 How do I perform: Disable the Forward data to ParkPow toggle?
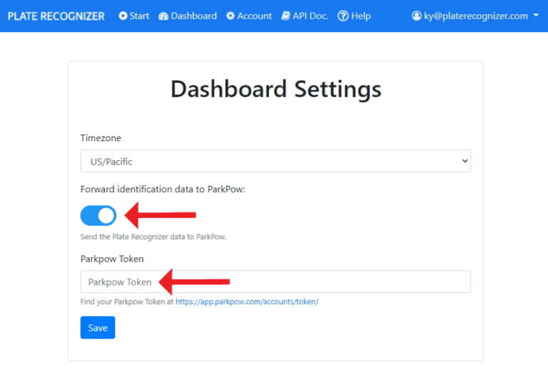point(98,216)
